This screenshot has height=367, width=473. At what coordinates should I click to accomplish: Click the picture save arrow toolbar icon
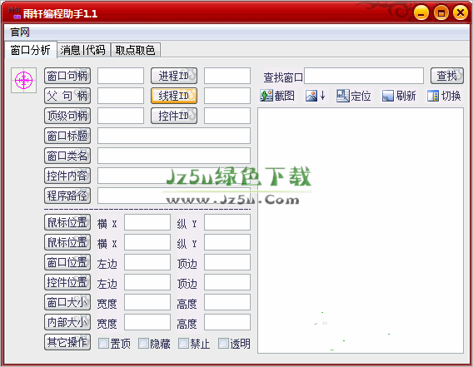pos(316,96)
